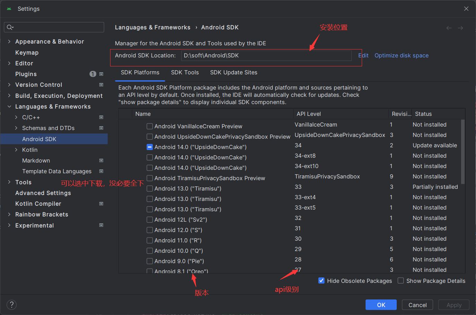Check Android VanillaIceCream Preview checkbox
This screenshot has height=315, width=476.
point(150,126)
